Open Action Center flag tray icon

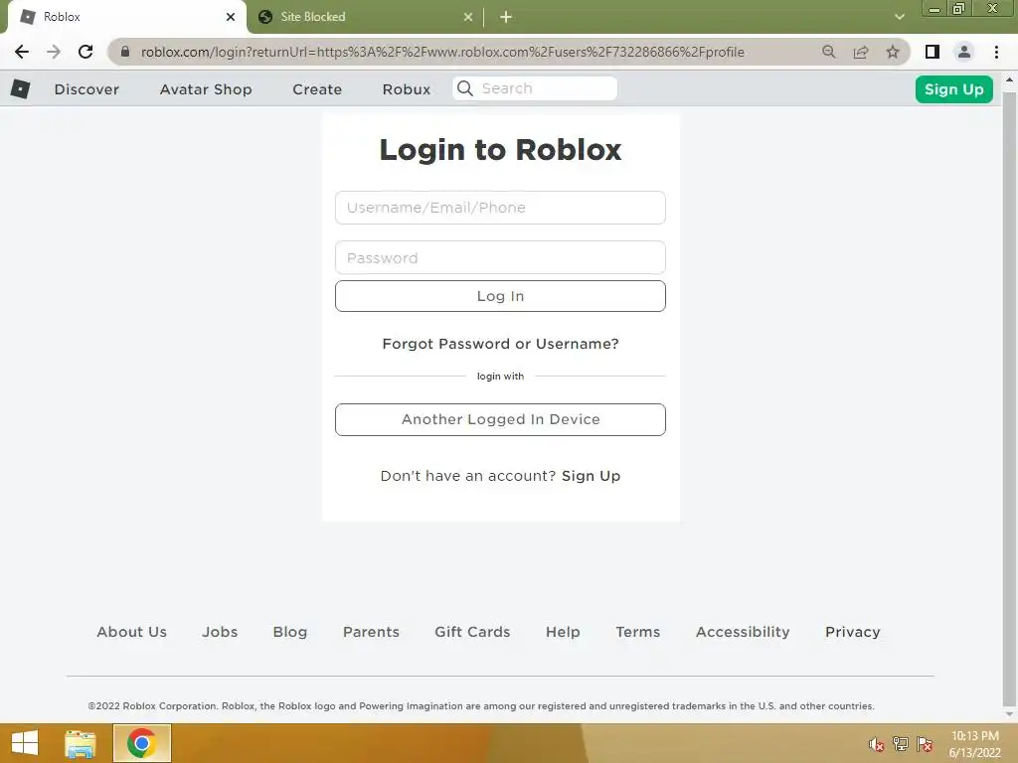pos(925,744)
